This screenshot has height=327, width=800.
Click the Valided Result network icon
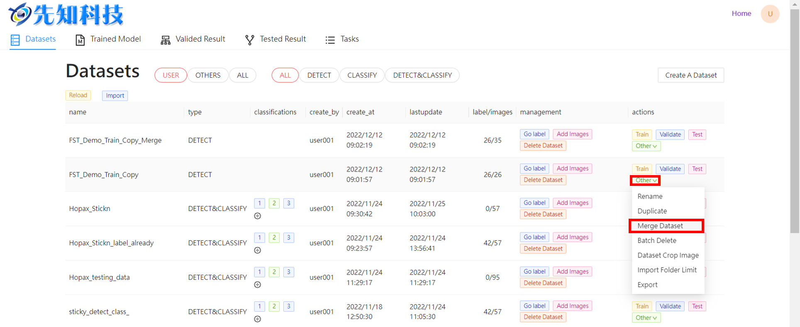click(x=166, y=40)
